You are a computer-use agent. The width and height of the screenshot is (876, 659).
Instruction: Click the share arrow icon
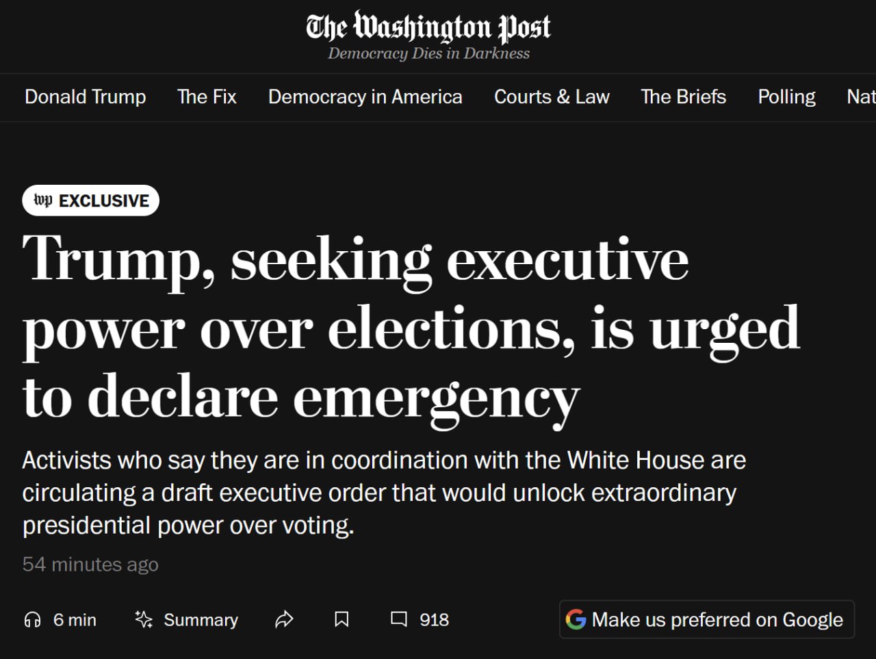(x=284, y=620)
